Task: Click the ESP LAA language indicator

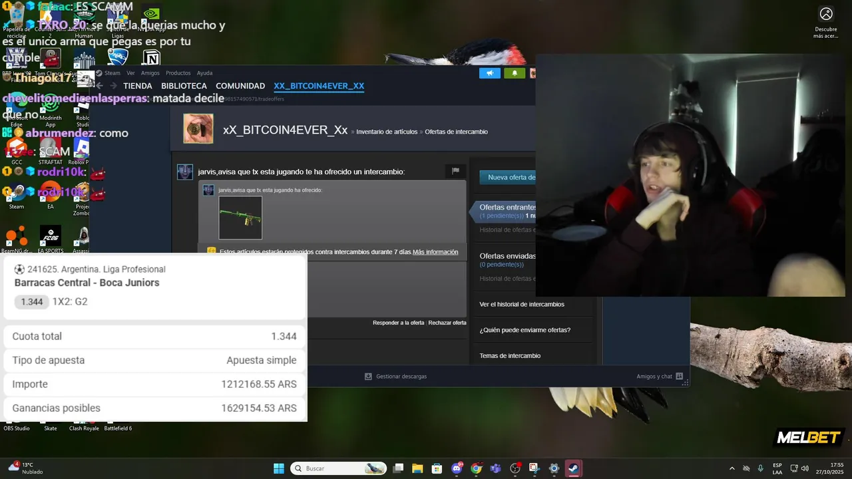Action: (777, 468)
